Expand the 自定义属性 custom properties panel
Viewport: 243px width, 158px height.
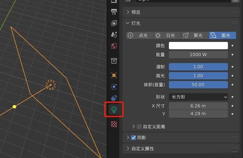coord(128,149)
